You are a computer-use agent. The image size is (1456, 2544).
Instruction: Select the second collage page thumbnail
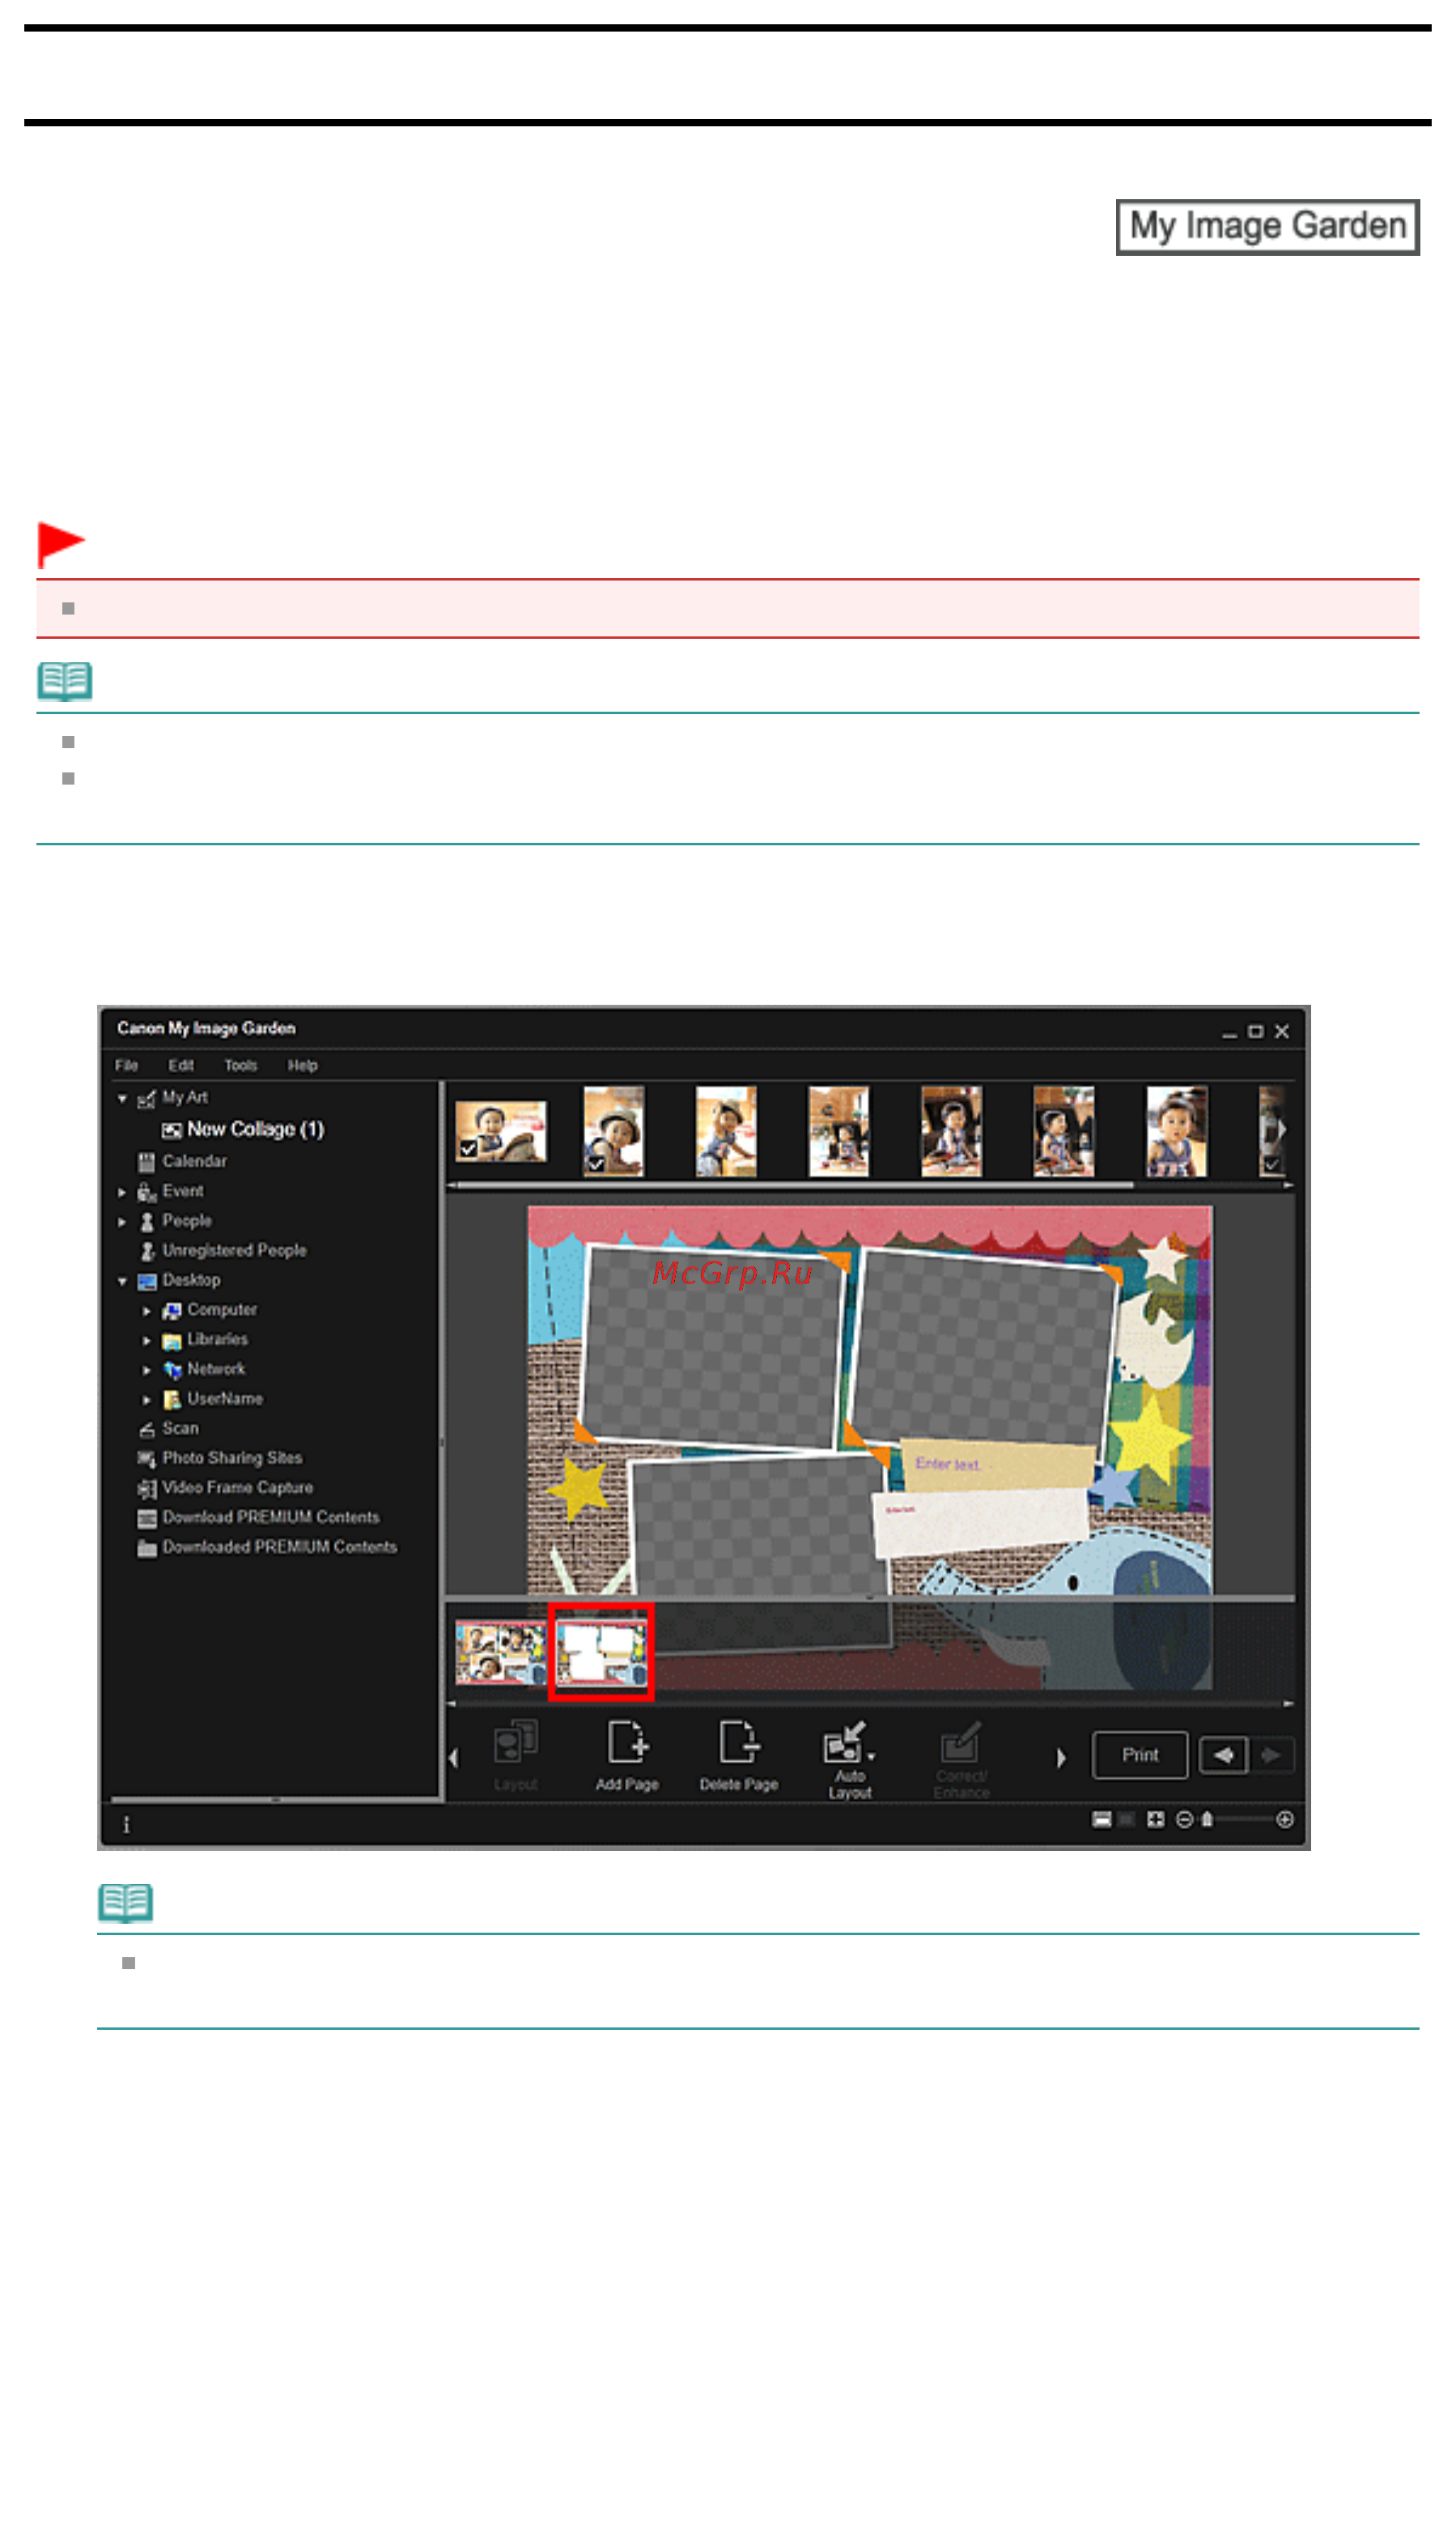(601, 1653)
